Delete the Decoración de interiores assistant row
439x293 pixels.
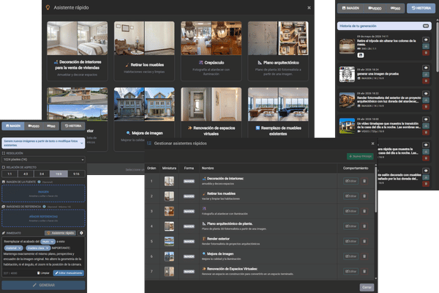[364, 181]
